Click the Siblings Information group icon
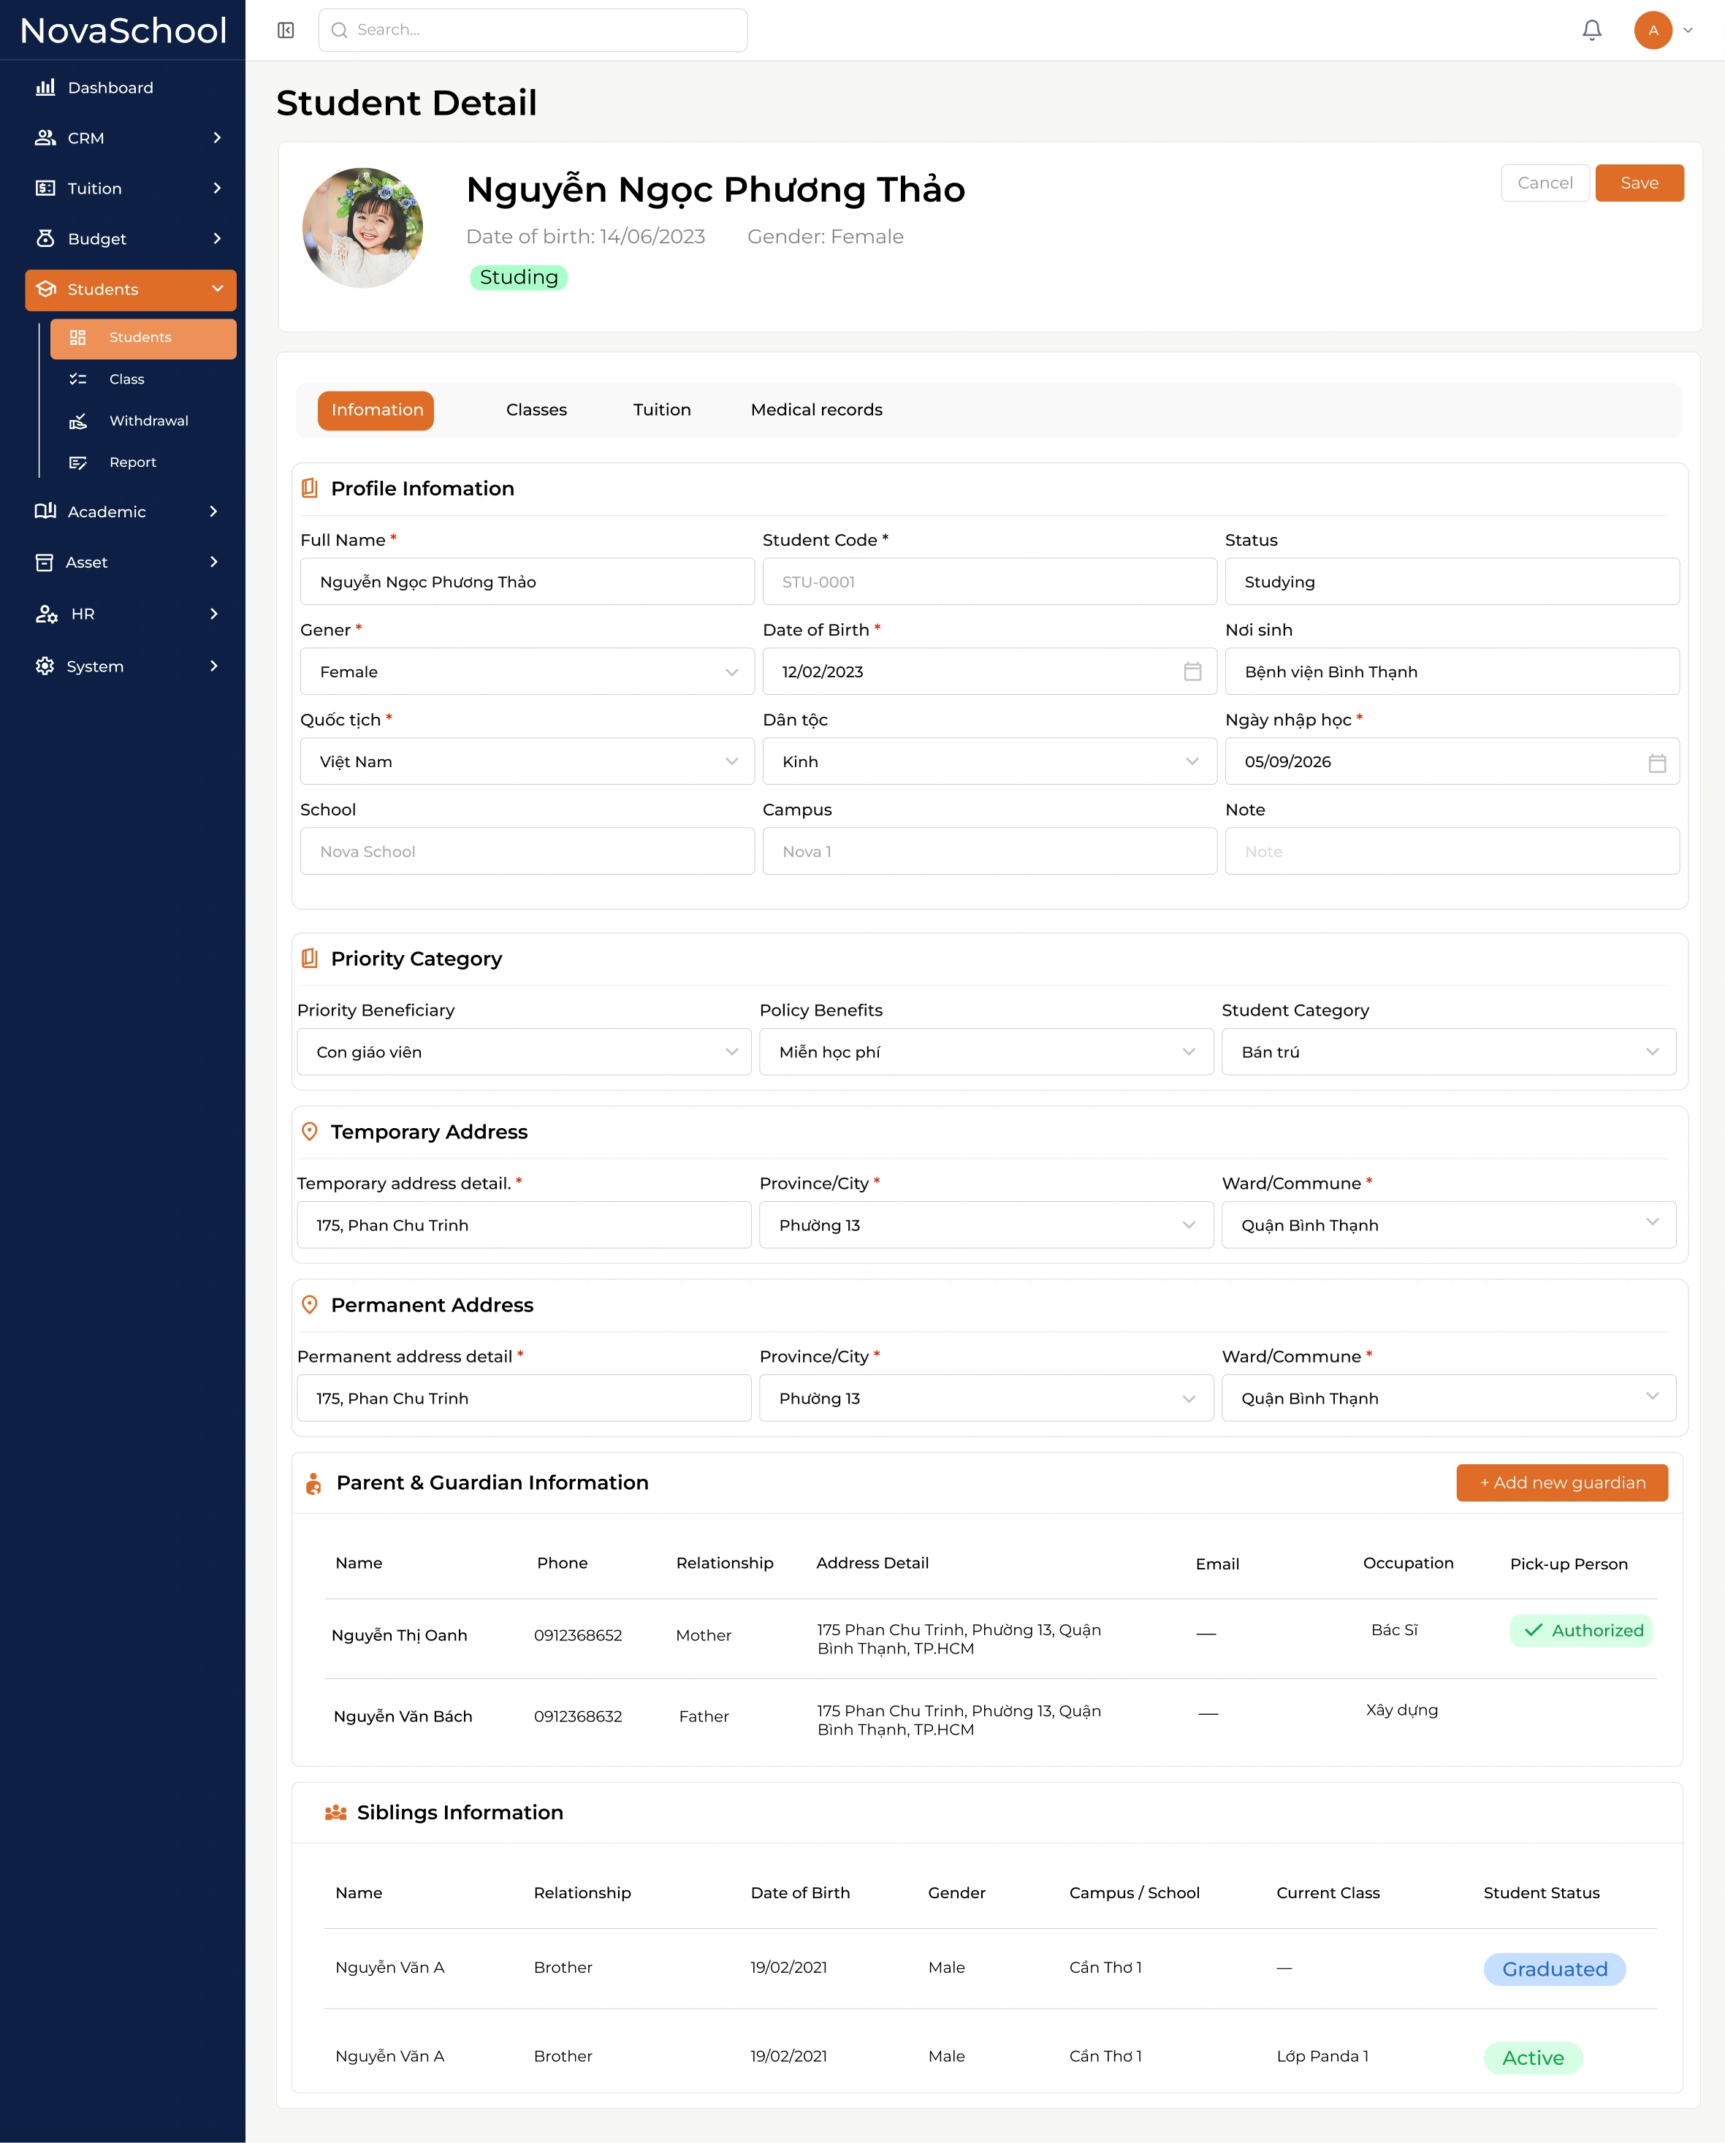The width and height of the screenshot is (1725, 2143). click(x=336, y=1813)
